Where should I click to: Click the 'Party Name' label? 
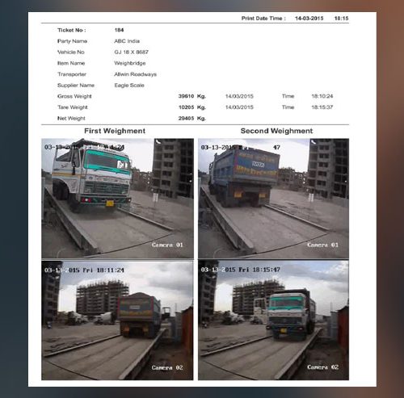[72, 41]
